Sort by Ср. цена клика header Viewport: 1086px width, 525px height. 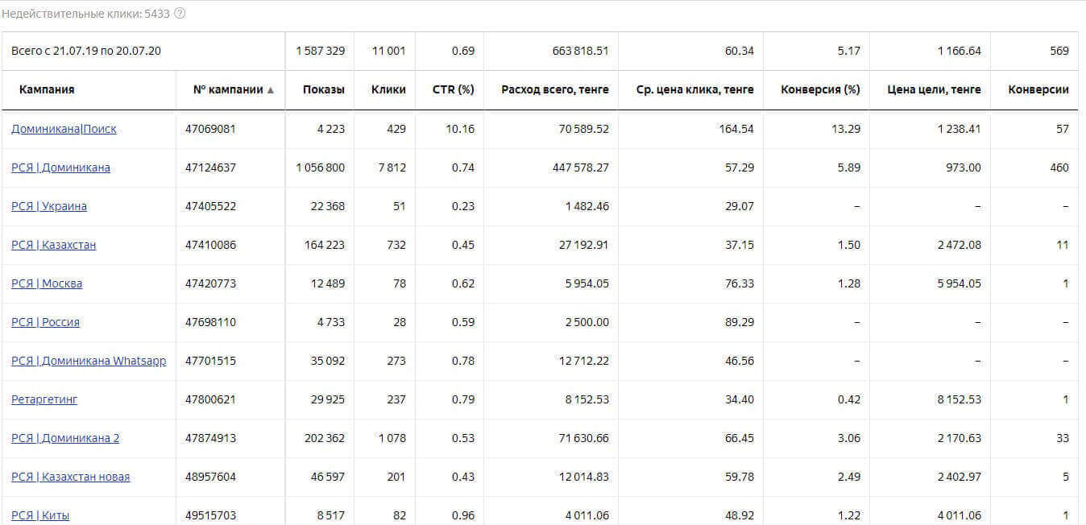[694, 89]
